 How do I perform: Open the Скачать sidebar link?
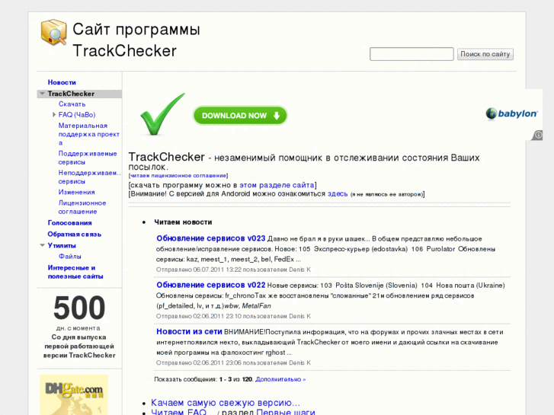72,104
